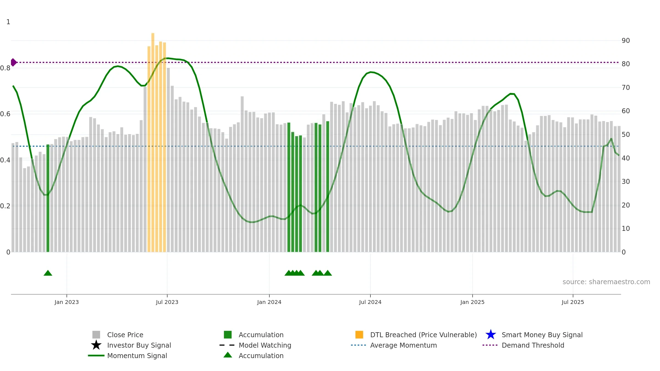
Task: Click the Jul 2023 x-axis label
Action: click(x=167, y=302)
